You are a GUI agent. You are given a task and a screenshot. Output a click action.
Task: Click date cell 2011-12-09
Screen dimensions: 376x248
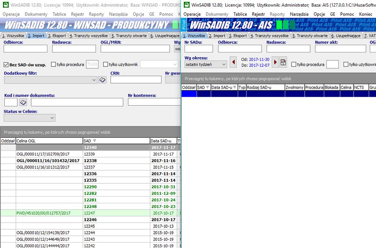[163, 193]
